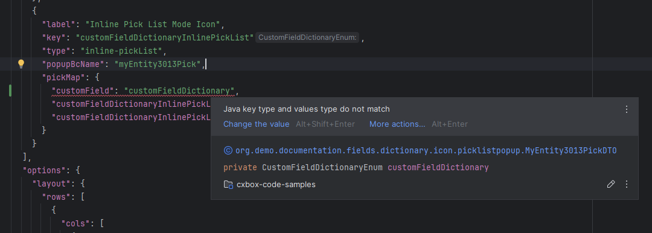This screenshot has width=652, height=233.
Task: Click the "Inline Pick List Mode Icon" label value
Action: (153, 24)
